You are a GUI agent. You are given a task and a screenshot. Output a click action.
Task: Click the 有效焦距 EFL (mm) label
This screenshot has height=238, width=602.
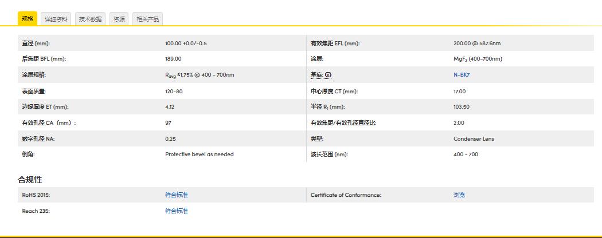pyautogui.click(x=335, y=43)
